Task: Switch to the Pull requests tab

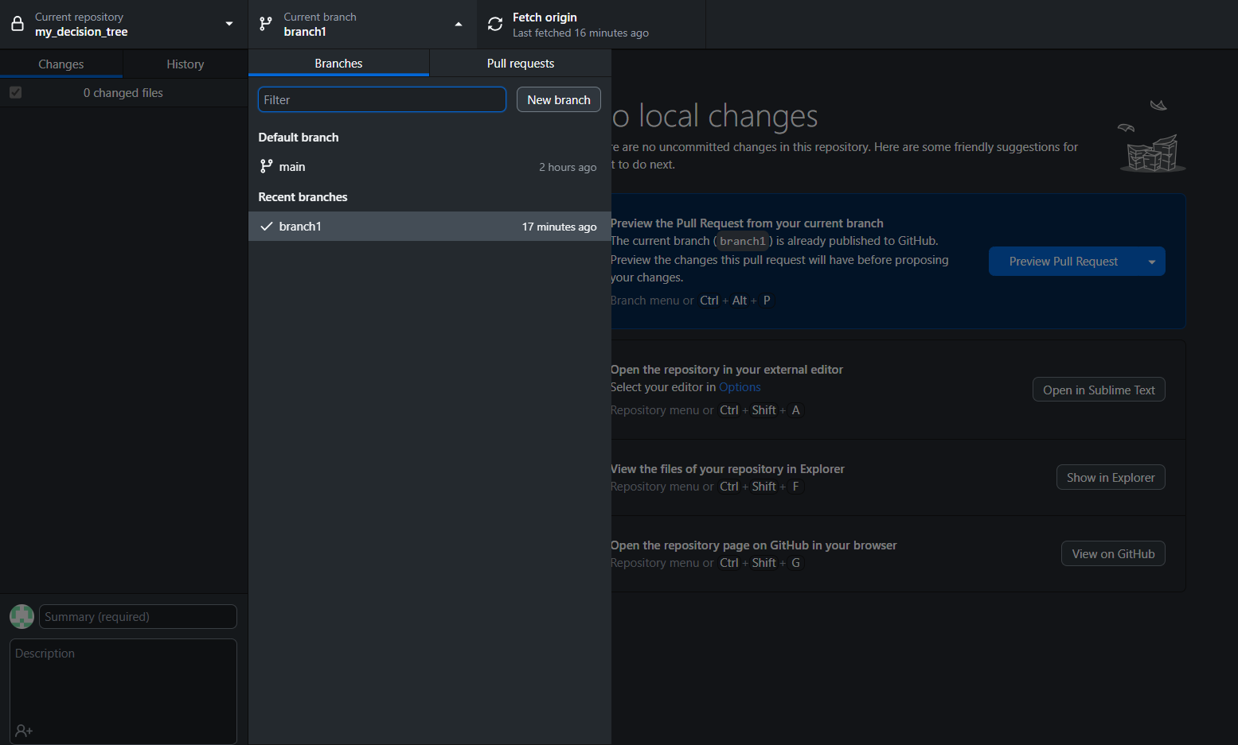Action: pos(520,64)
